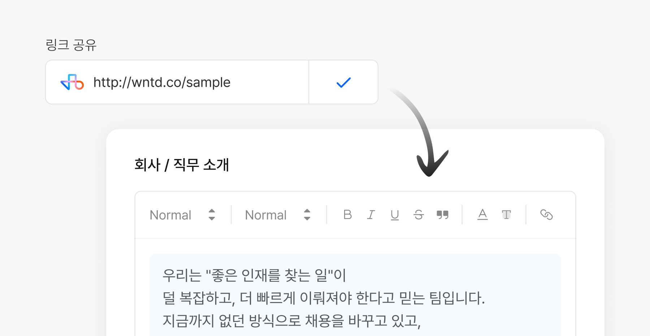The height and width of the screenshot is (336, 650).
Task: Toggle strikethrough formatting
Action: [419, 215]
